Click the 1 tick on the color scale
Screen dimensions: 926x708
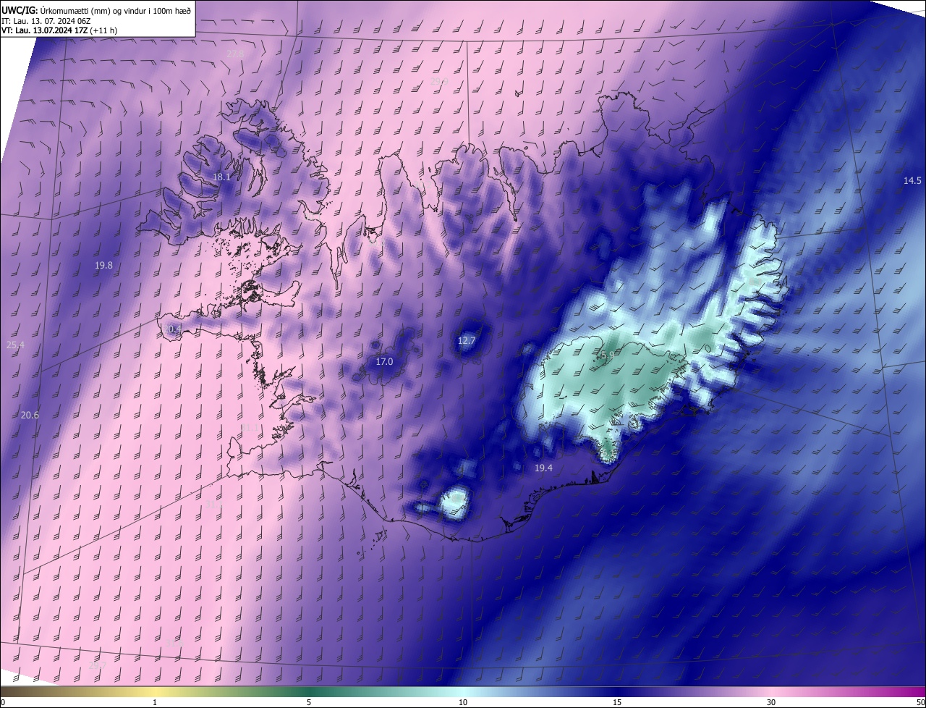(155, 702)
